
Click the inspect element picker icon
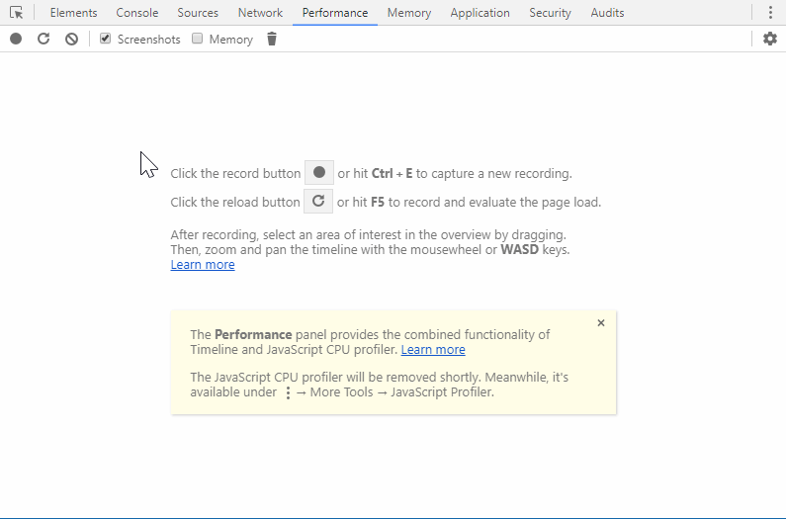click(16, 13)
